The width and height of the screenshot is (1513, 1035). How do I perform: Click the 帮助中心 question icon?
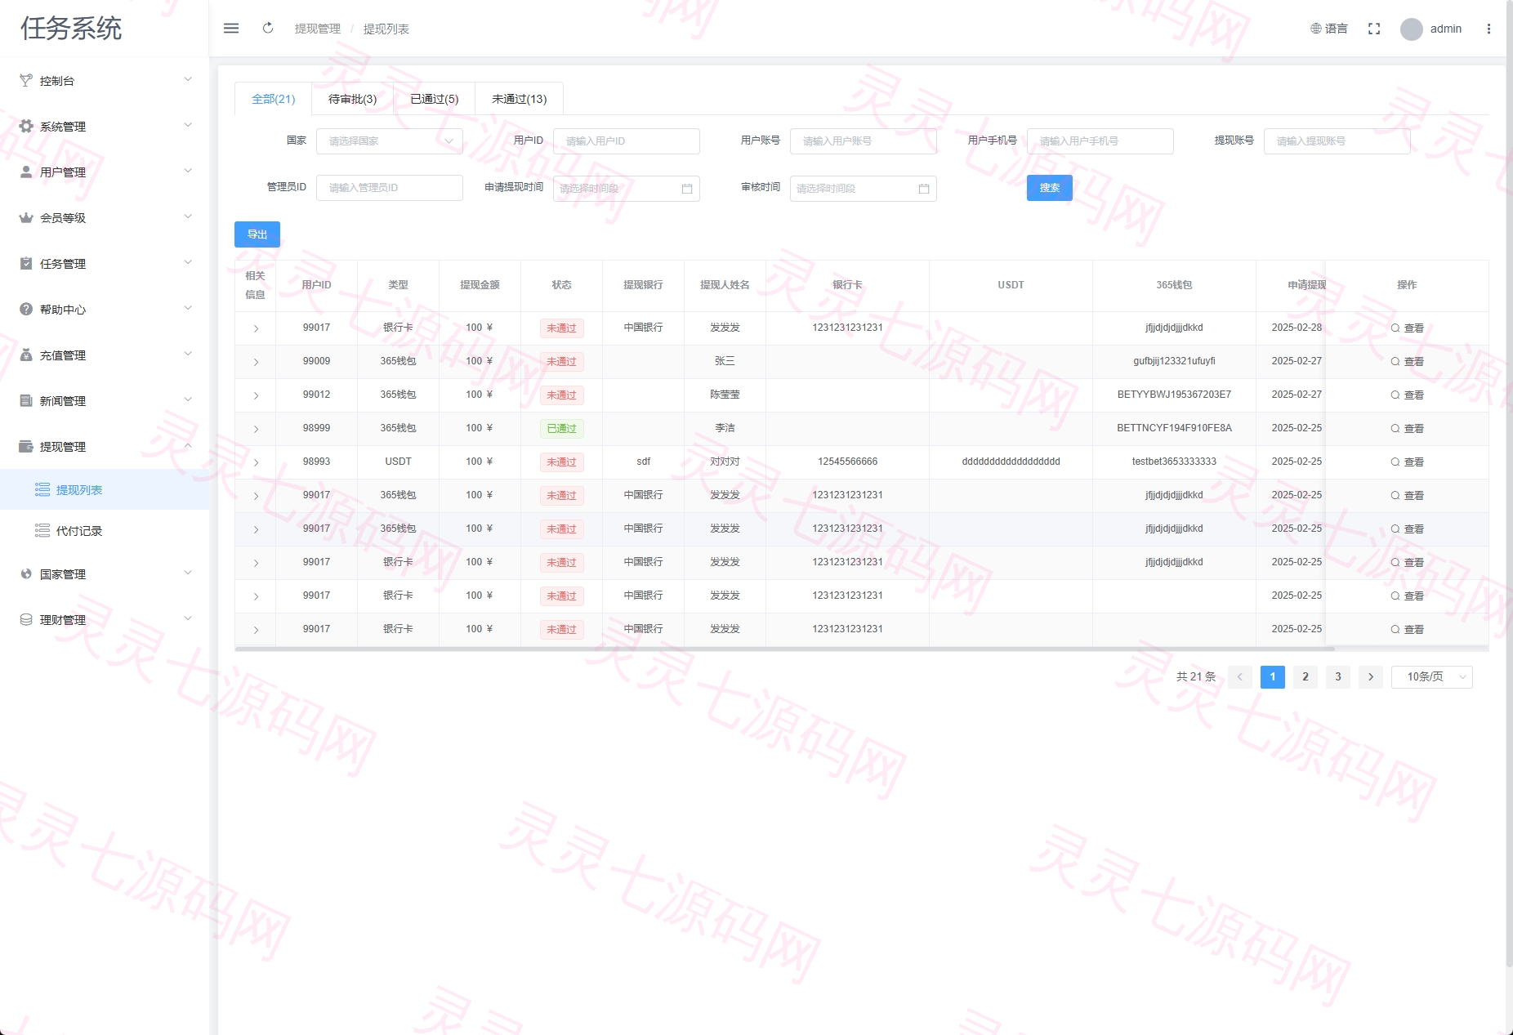click(26, 309)
